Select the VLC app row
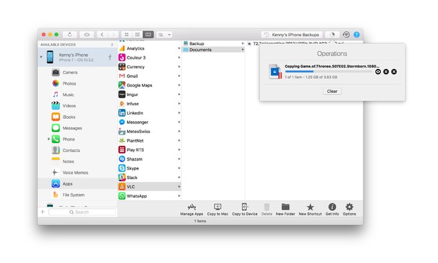The image size is (438, 263). pyautogui.click(x=149, y=187)
